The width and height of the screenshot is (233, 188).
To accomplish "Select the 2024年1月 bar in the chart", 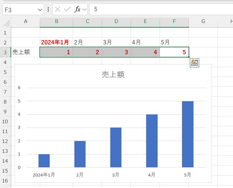I will coord(44,161).
